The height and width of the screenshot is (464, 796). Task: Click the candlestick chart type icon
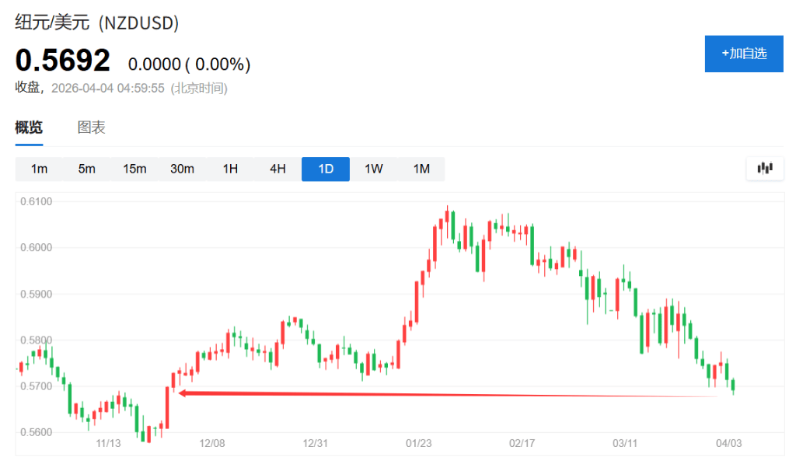tap(765, 168)
